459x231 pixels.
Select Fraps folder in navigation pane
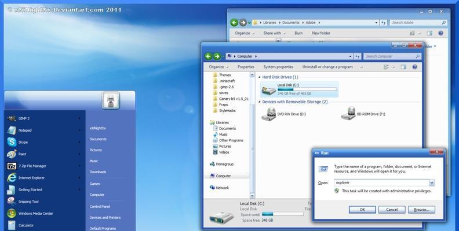[x=220, y=105]
